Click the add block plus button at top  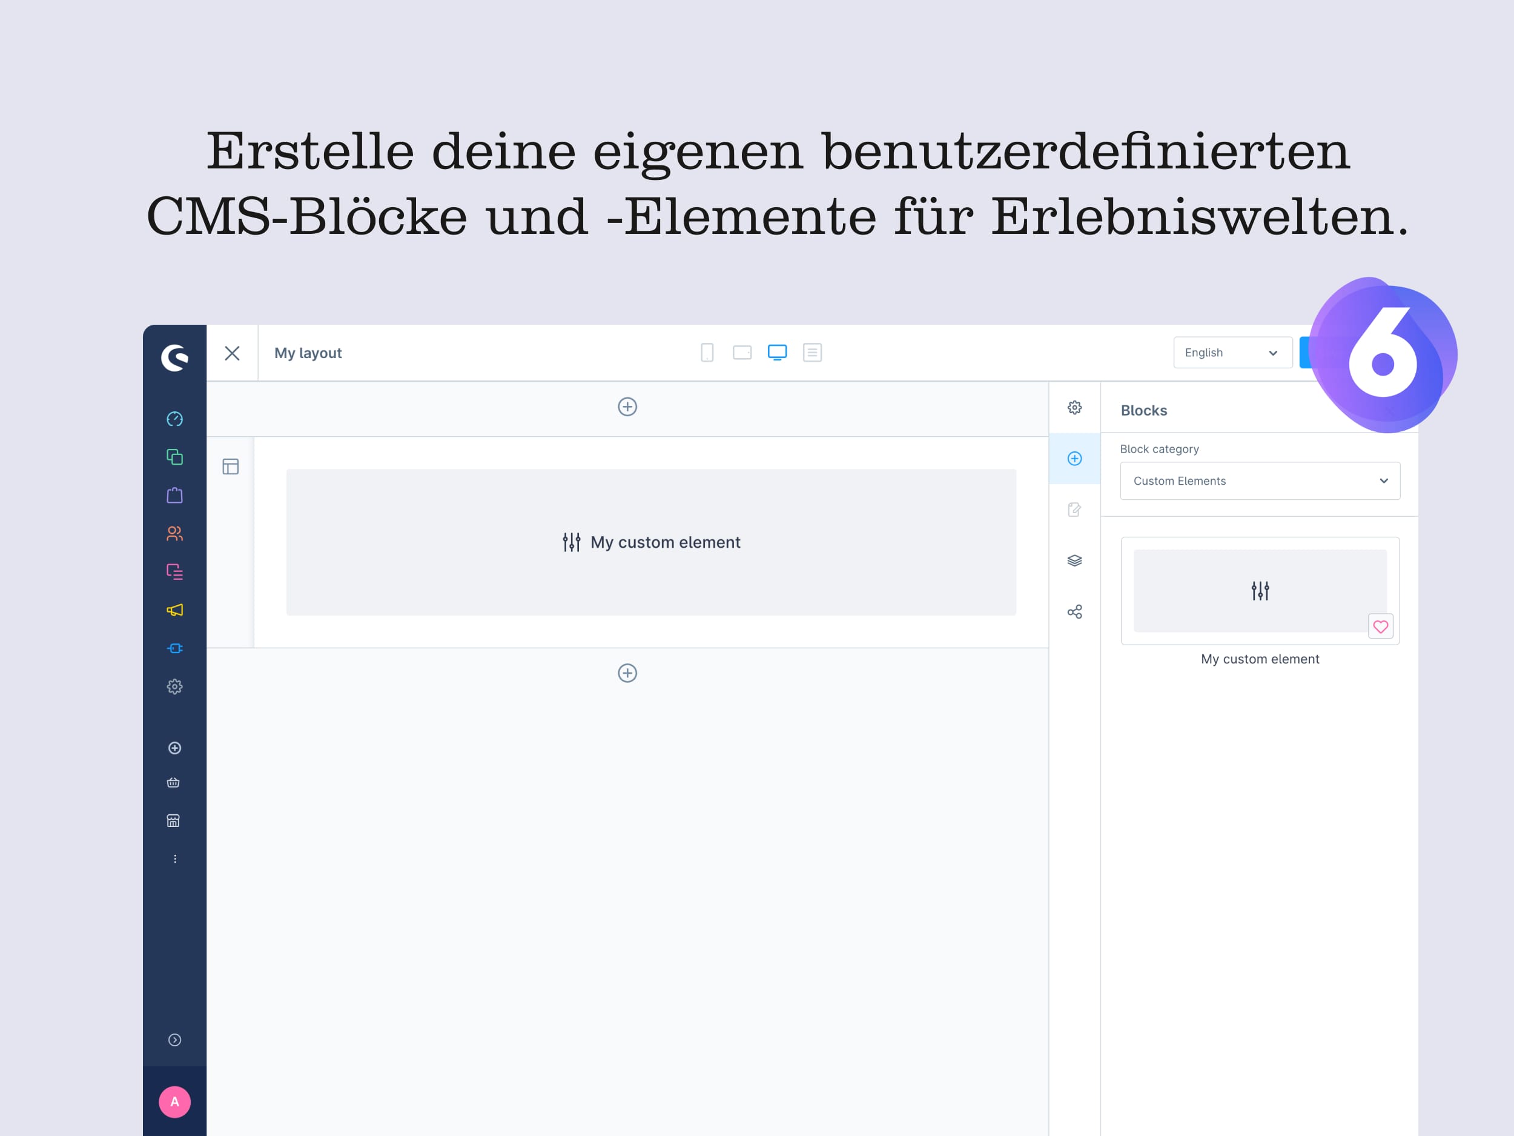tap(628, 407)
